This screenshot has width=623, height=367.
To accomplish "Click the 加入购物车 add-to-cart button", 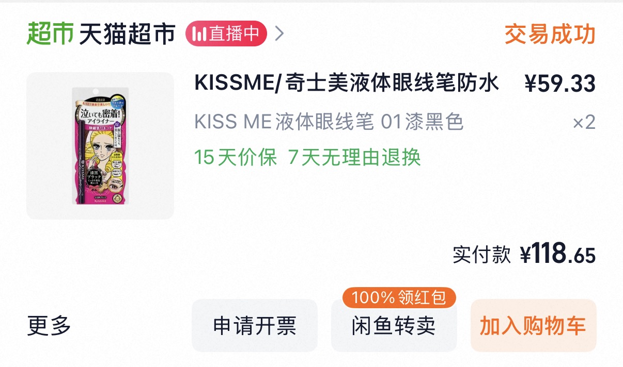I will pyautogui.click(x=533, y=326).
